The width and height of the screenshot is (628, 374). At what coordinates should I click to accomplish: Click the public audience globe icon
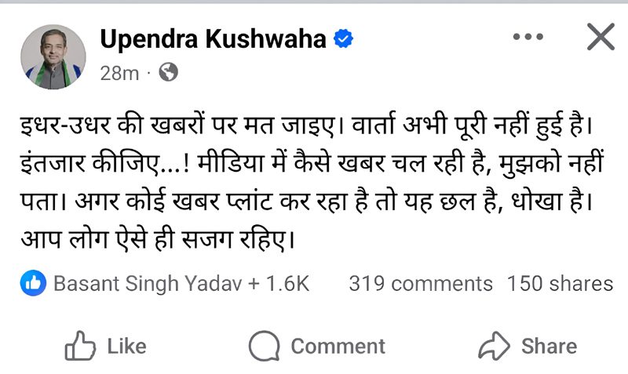pos(168,73)
